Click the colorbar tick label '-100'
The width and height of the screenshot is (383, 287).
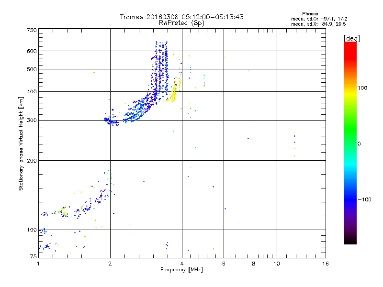(x=364, y=199)
